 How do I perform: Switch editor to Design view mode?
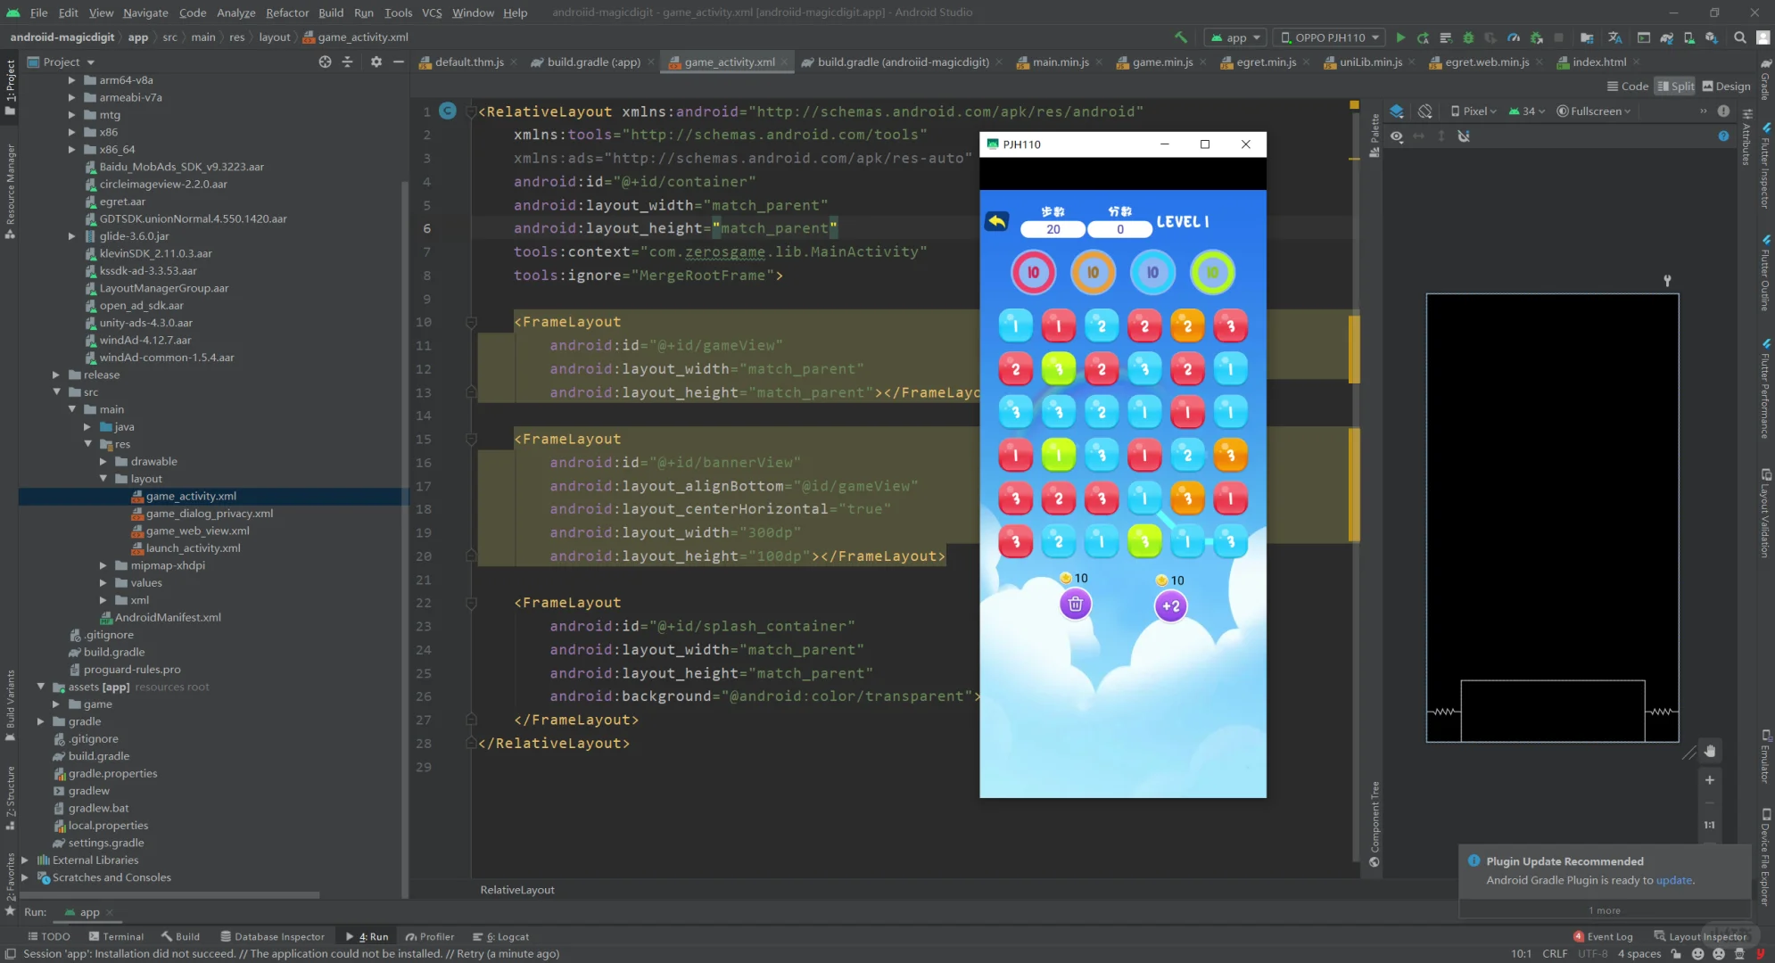[x=1726, y=86]
